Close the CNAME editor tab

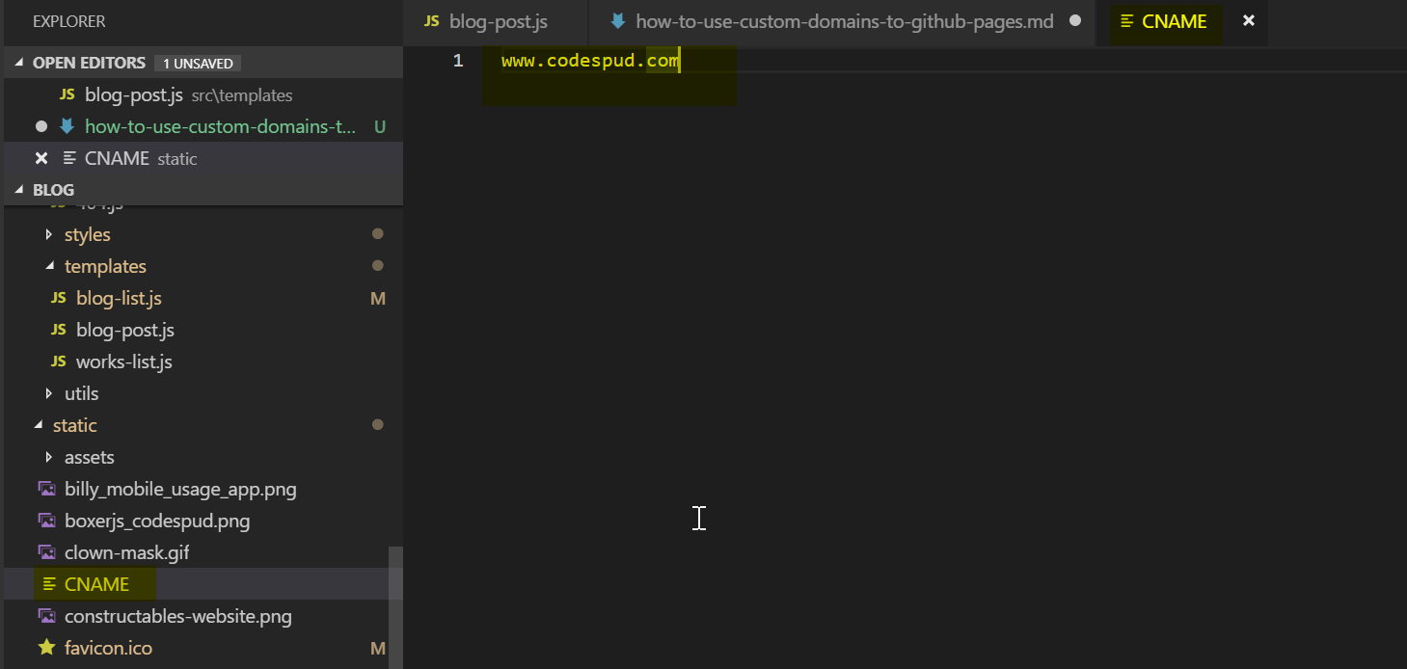coord(1249,20)
